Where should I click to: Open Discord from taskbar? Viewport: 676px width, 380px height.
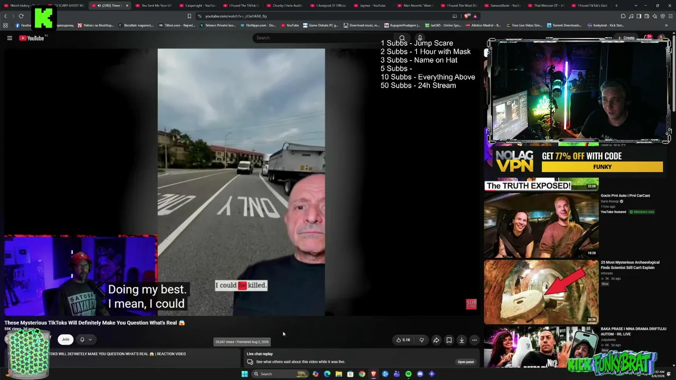420,374
